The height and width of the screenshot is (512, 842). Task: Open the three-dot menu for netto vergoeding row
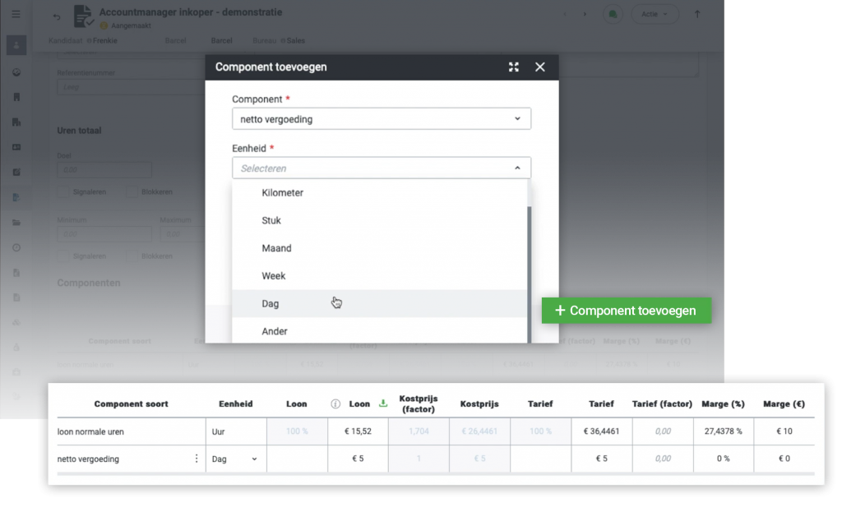pyautogui.click(x=197, y=459)
